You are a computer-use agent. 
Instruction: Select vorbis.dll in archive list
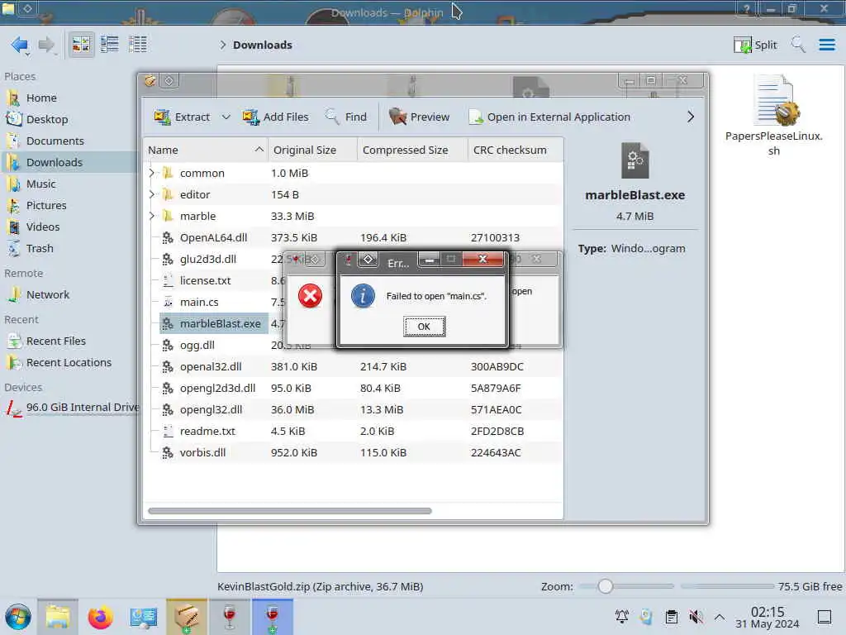[x=202, y=452]
